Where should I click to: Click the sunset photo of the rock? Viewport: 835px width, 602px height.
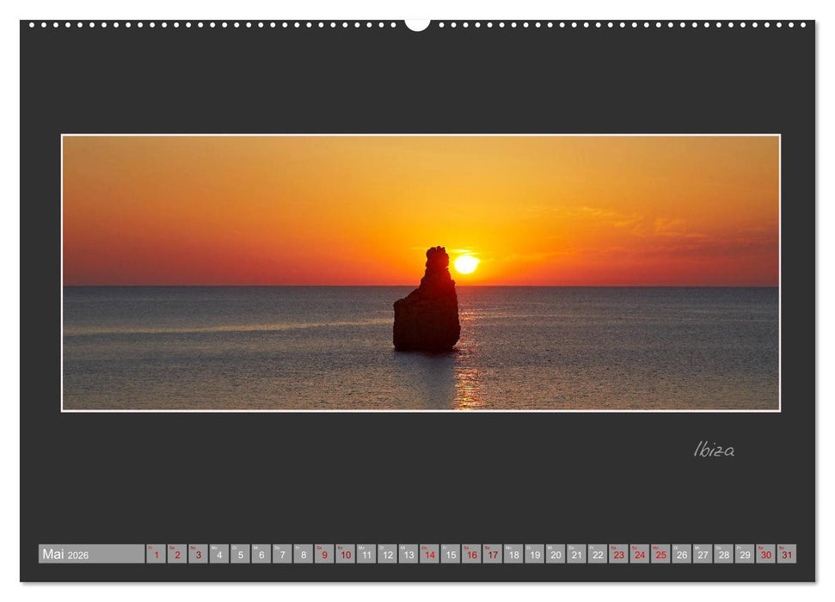pos(417,275)
